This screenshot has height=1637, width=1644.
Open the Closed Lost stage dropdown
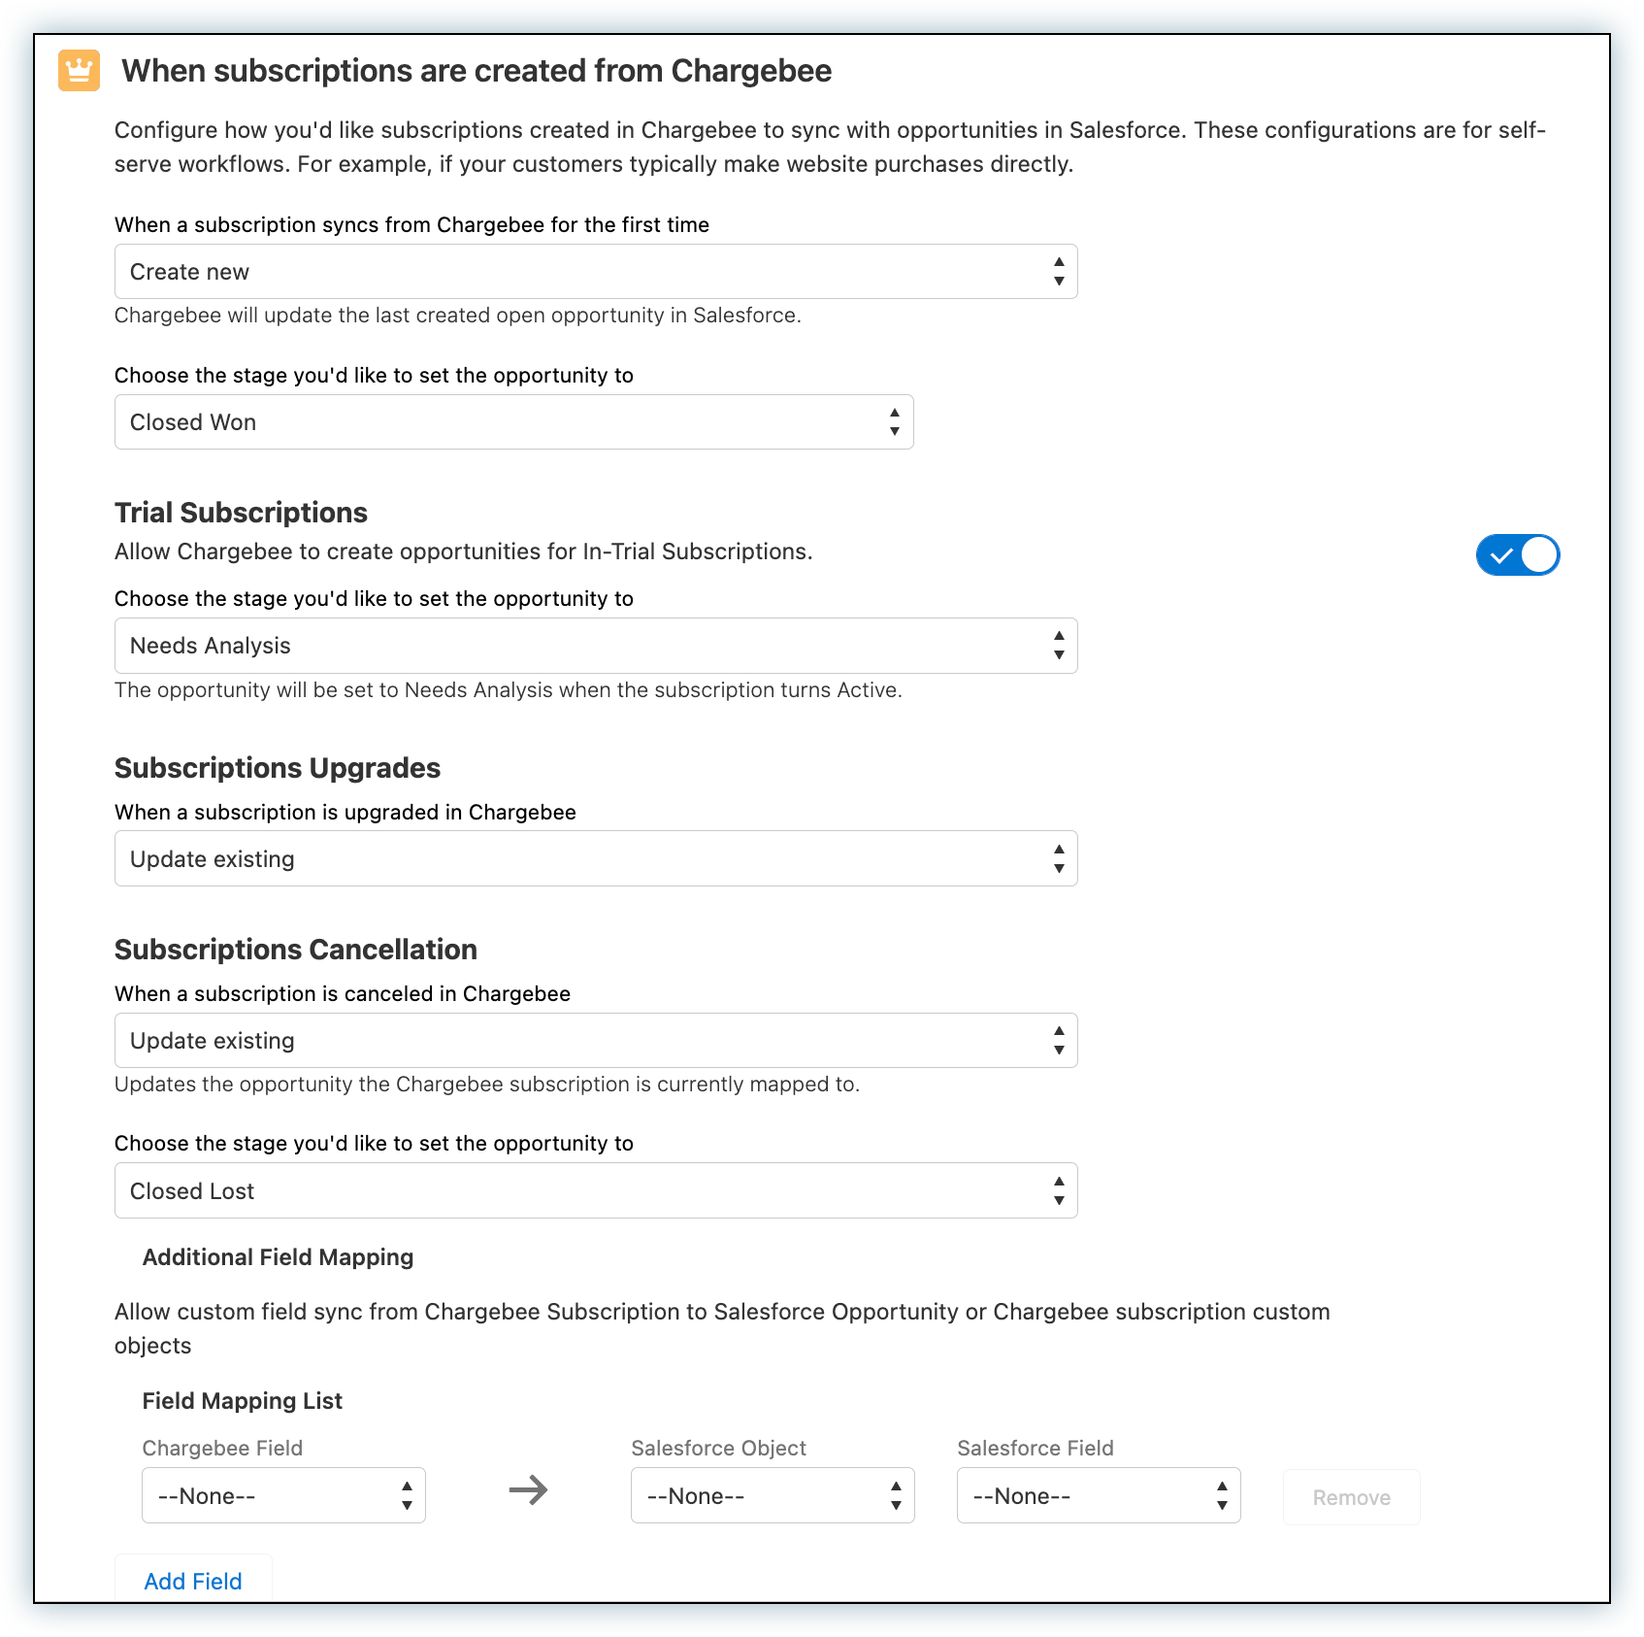(595, 1191)
